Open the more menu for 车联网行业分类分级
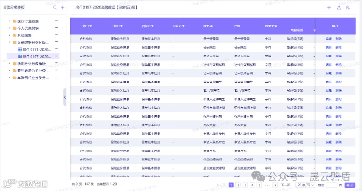 (x=56, y=77)
